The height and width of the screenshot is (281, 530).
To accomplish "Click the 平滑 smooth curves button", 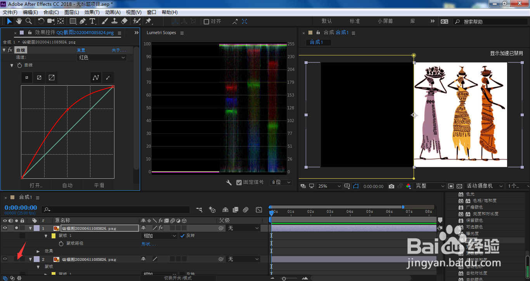I will click(99, 185).
